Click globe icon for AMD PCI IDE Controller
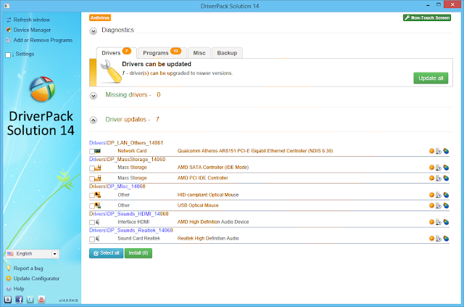This screenshot has width=464, height=307. tap(446, 178)
